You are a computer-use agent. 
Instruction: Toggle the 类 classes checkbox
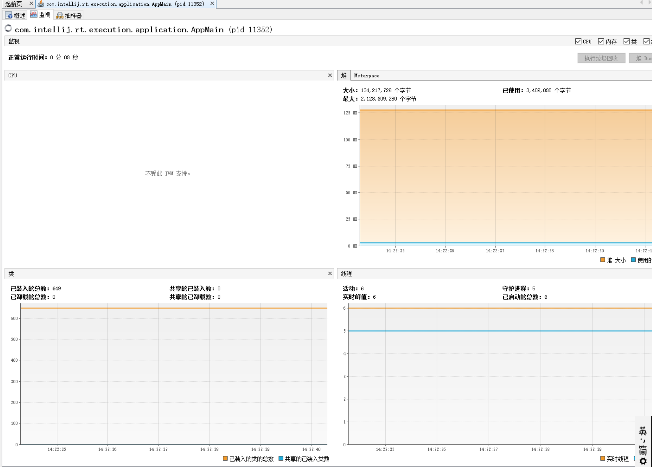tap(627, 41)
